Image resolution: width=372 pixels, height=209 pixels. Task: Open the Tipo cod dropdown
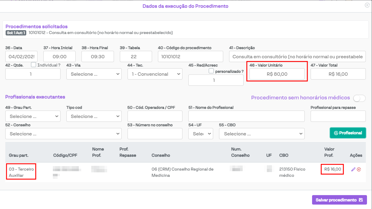tap(94, 116)
